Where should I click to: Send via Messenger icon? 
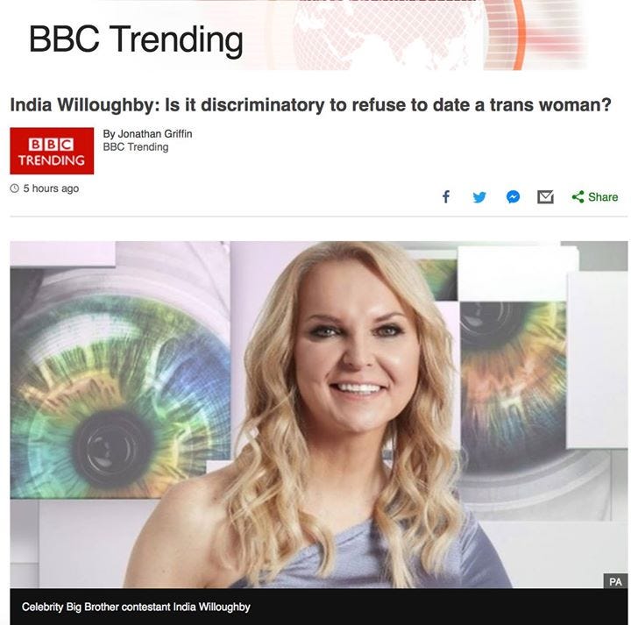(513, 197)
